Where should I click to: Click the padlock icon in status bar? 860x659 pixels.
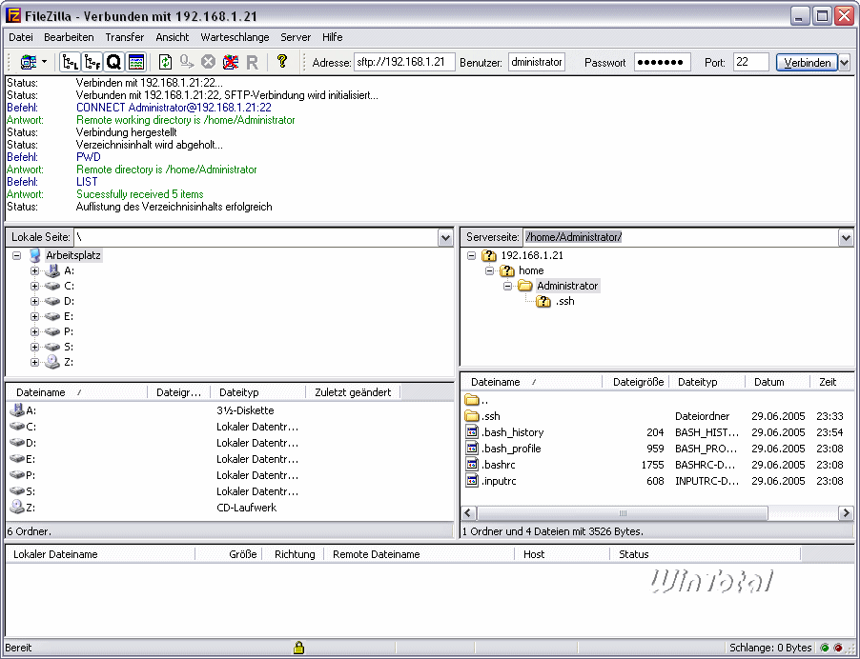point(298,648)
